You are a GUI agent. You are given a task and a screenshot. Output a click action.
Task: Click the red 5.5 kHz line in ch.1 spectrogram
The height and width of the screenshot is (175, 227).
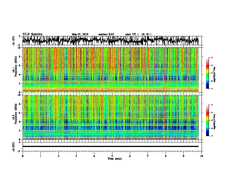click(110, 68)
